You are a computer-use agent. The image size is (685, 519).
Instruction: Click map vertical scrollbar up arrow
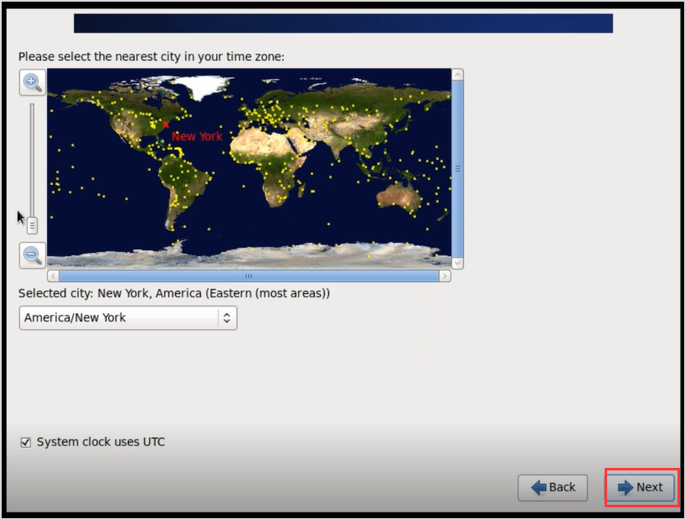457,75
